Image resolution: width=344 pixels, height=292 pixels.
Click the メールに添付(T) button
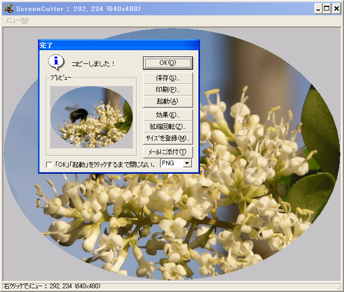168,152
